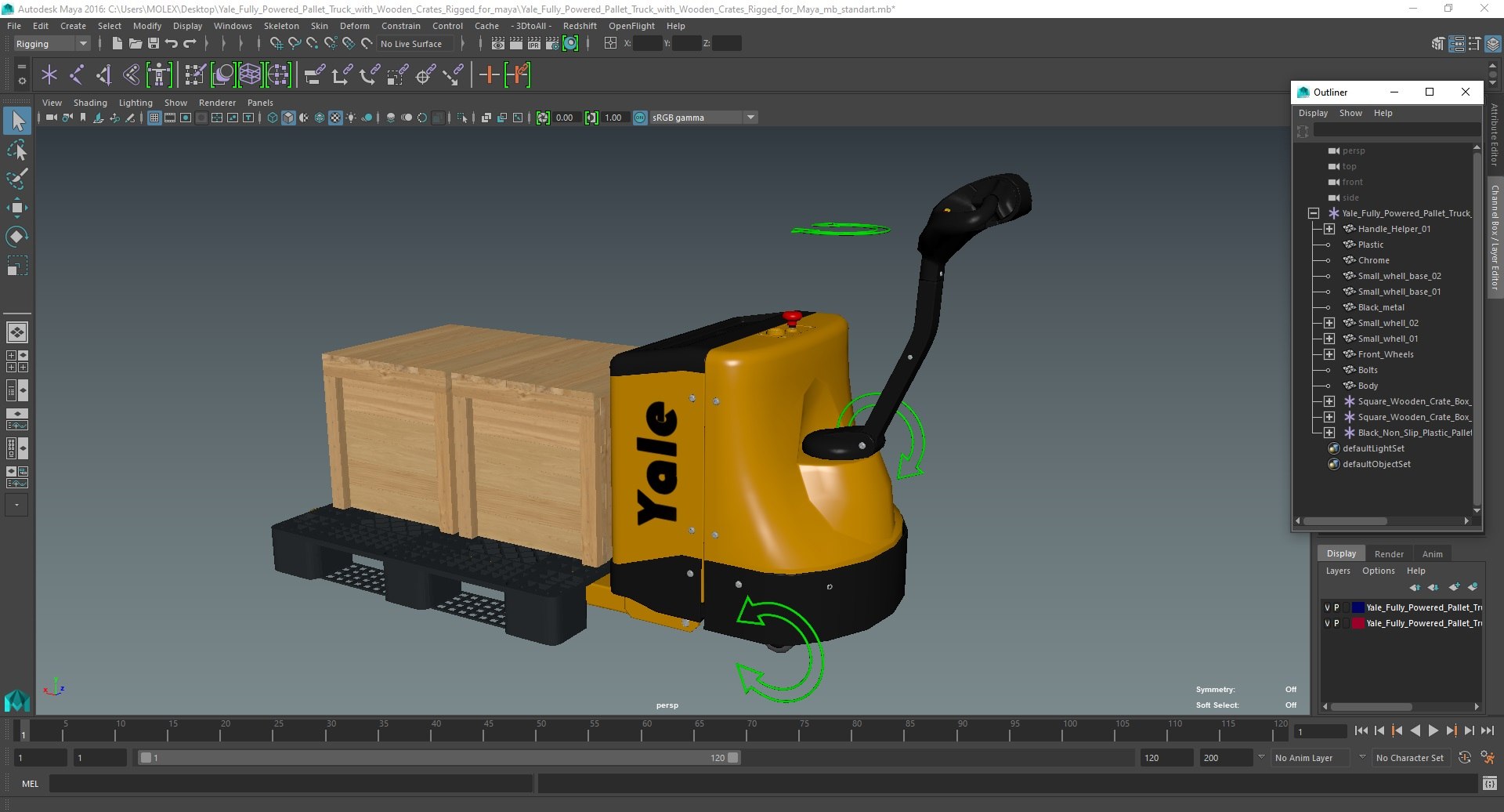Click the Save Scene icon

pyautogui.click(x=154, y=44)
